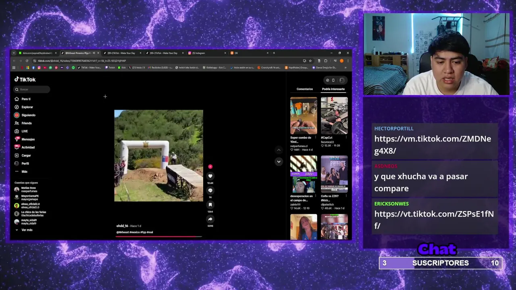Click the video progress bar
516x290 pixels.
click(x=158, y=236)
